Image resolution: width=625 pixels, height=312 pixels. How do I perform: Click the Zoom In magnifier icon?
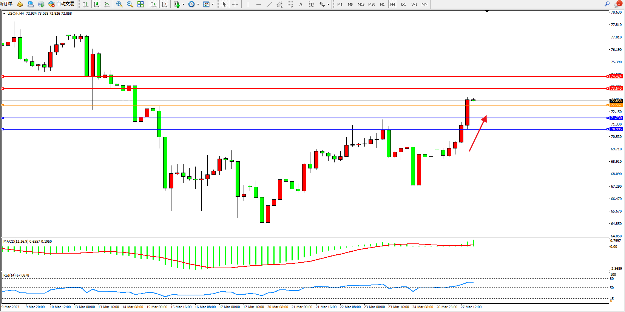(119, 4)
